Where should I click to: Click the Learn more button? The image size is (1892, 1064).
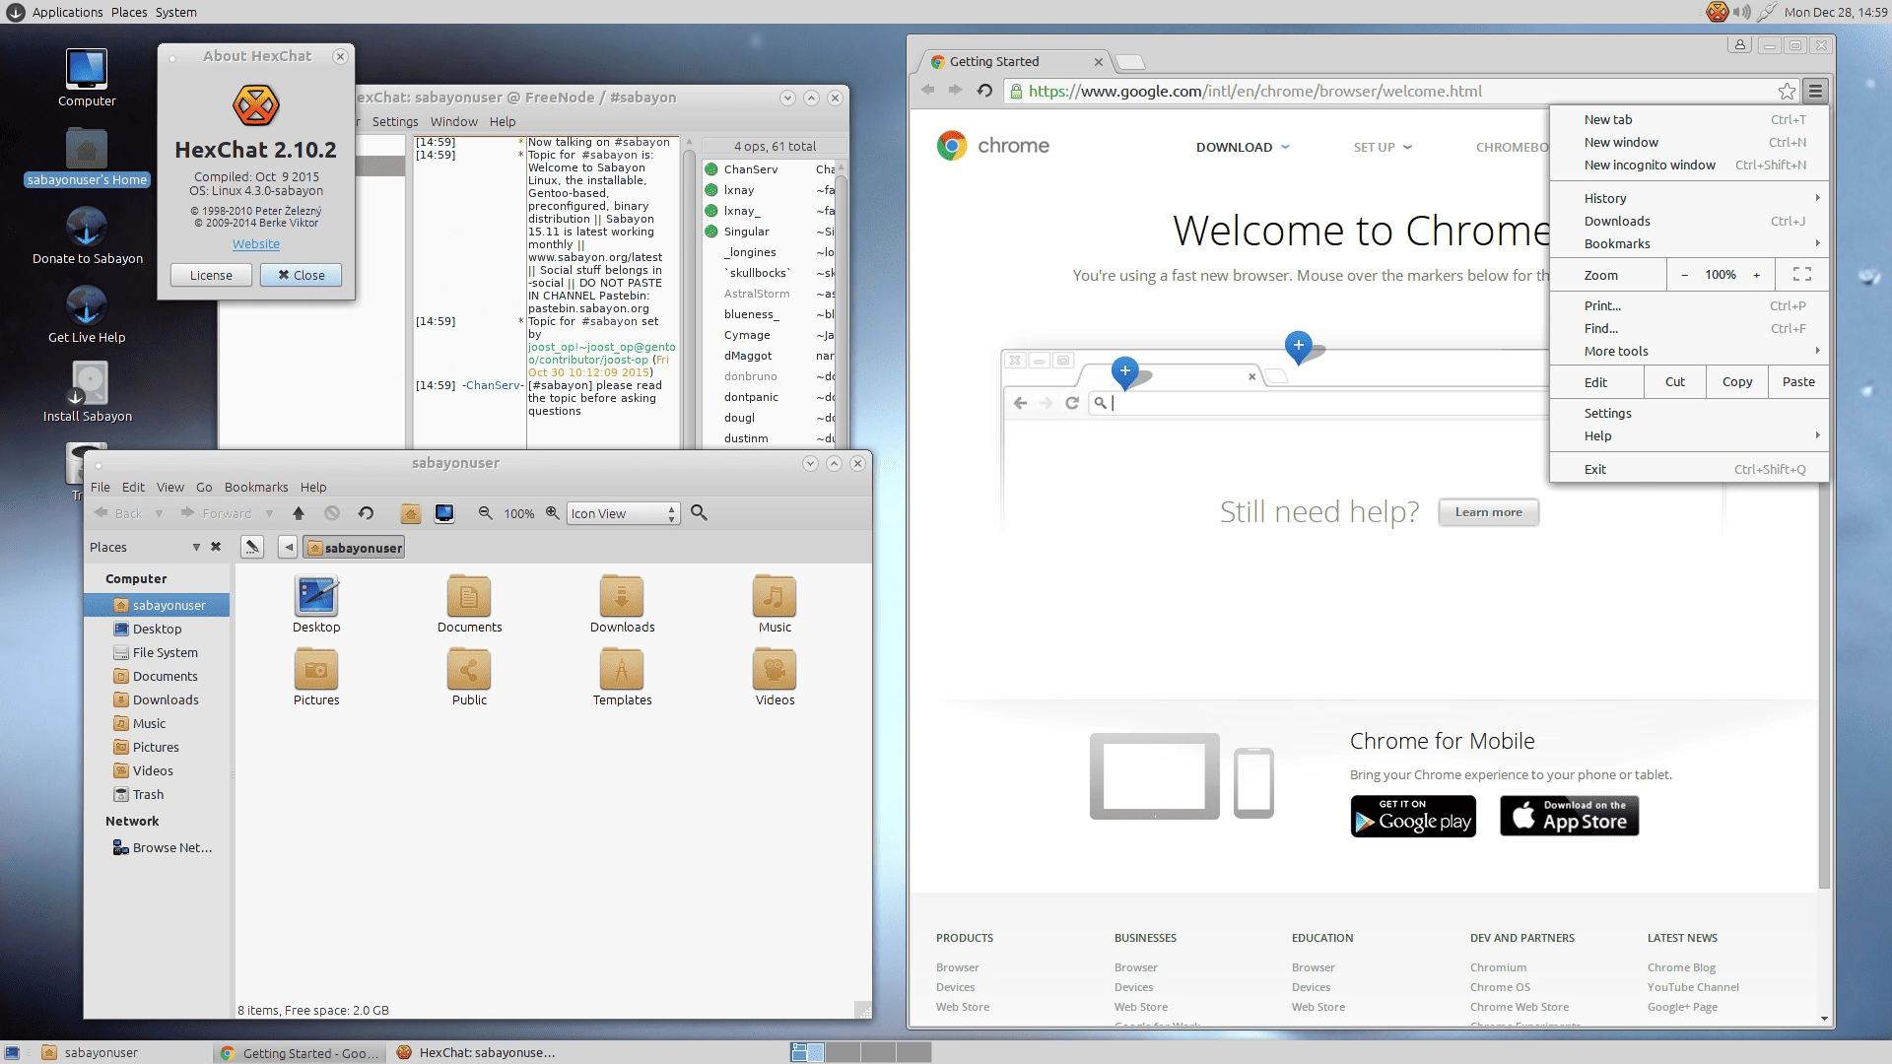(1488, 512)
